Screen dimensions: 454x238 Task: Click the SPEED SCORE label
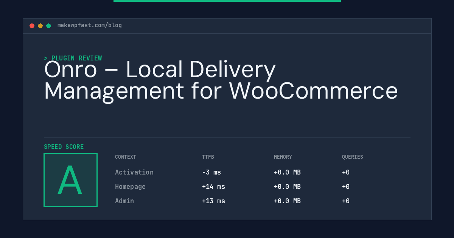pyautogui.click(x=64, y=147)
